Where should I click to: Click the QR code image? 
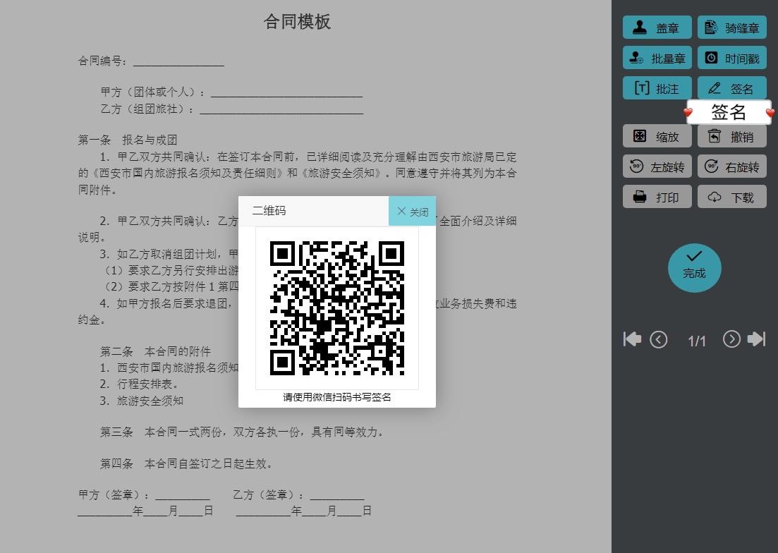pos(337,308)
